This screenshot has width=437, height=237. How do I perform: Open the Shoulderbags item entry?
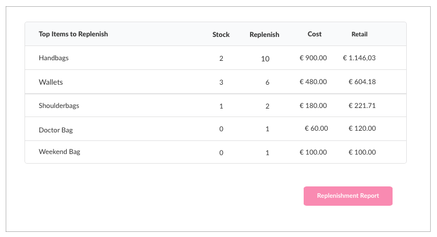click(59, 106)
